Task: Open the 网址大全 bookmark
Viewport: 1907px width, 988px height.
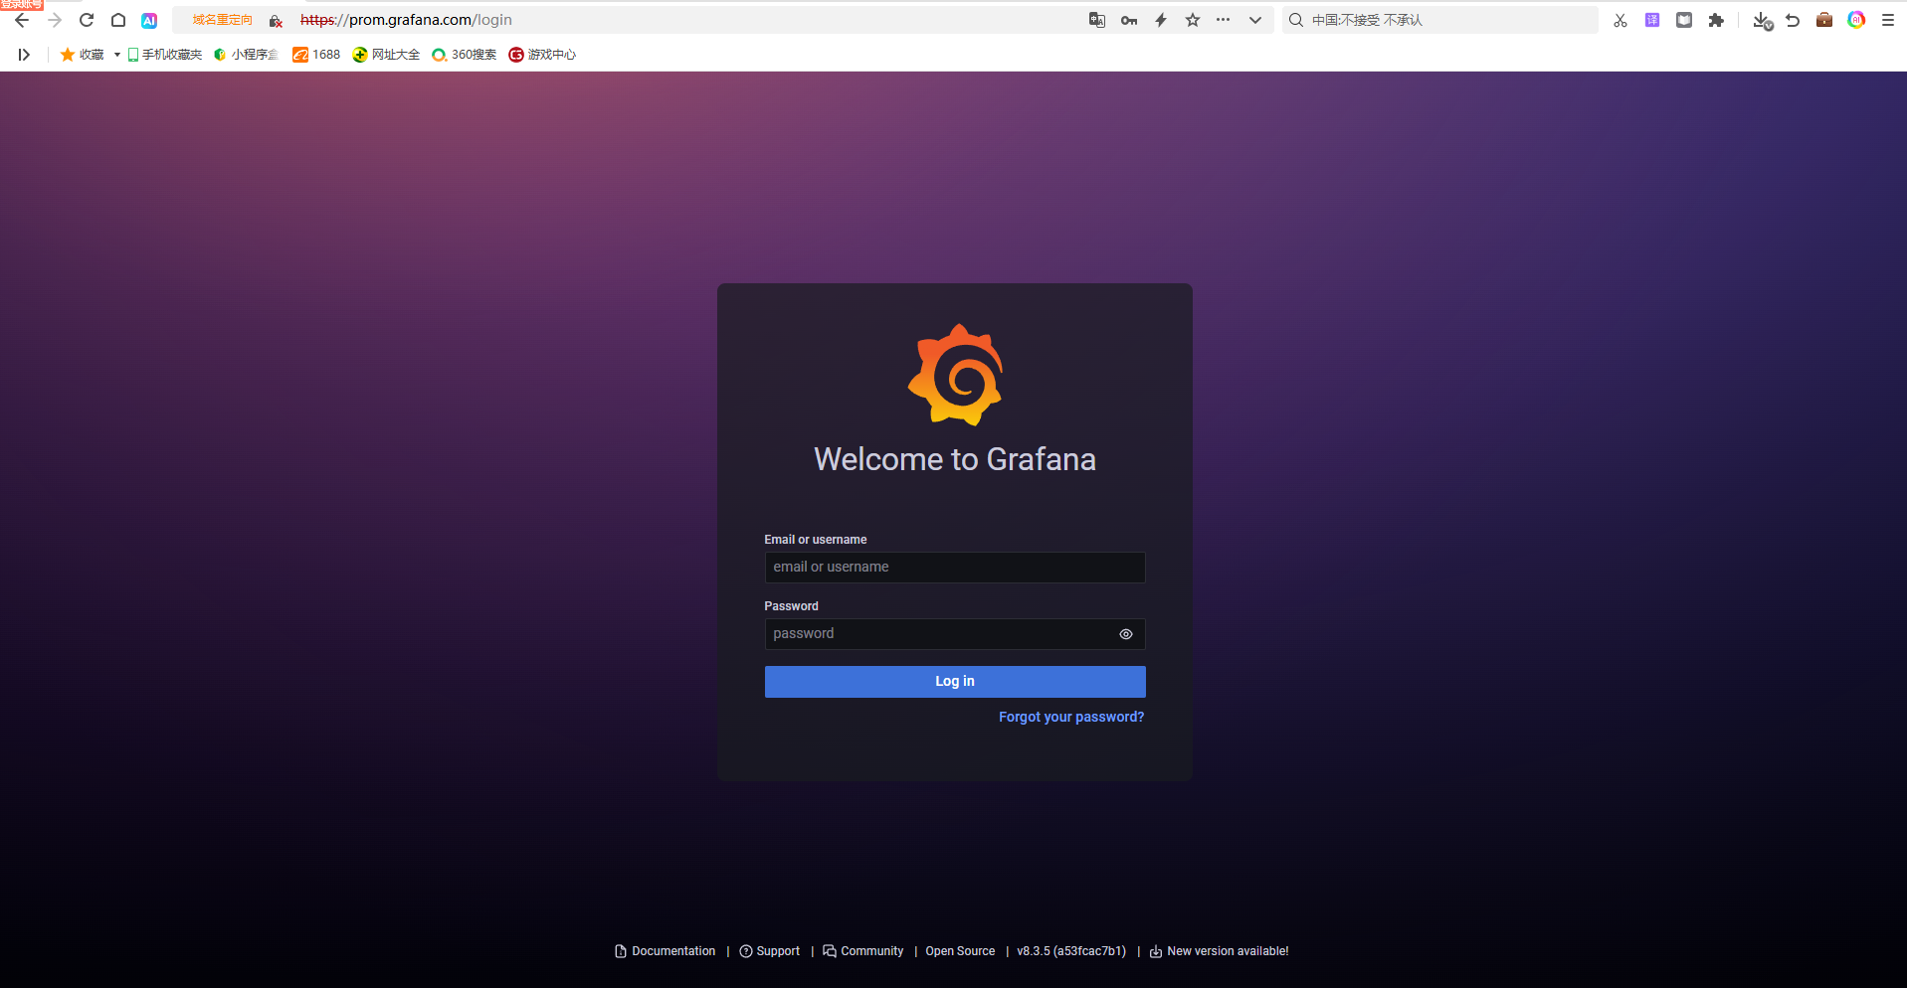Action: click(386, 55)
